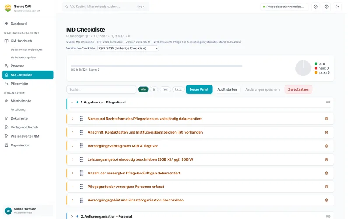Click Sabine Hofmann's SH avatar
Image resolution: width=350 pixels, height=219 pixels.
coord(8,211)
